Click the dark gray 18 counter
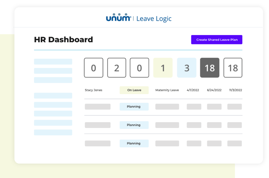This screenshot has width=269, height=178. pyautogui.click(x=210, y=68)
